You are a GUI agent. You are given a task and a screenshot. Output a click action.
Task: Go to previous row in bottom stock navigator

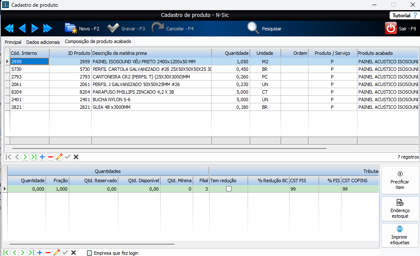pyautogui.click(x=14, y=253)
